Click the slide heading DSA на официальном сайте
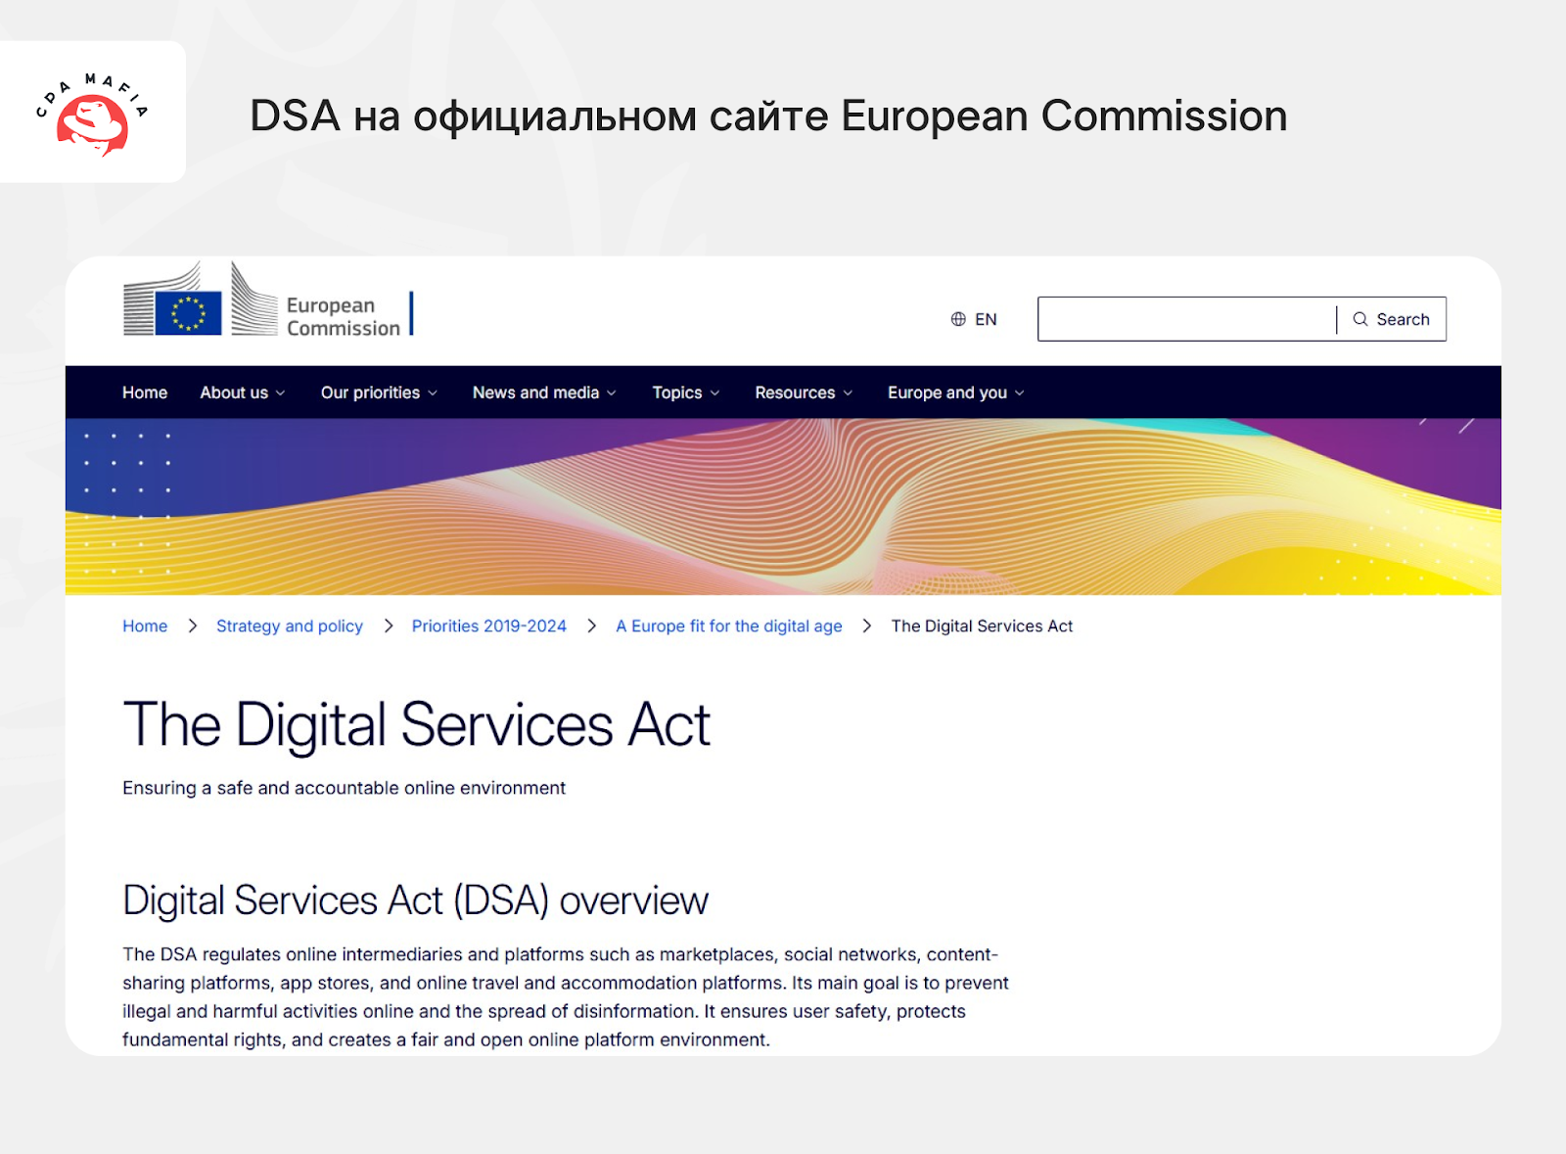 coord(768,115)
